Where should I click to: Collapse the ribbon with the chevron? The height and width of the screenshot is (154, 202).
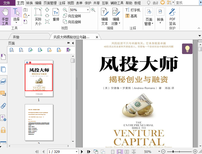click(x=199, y=28)
